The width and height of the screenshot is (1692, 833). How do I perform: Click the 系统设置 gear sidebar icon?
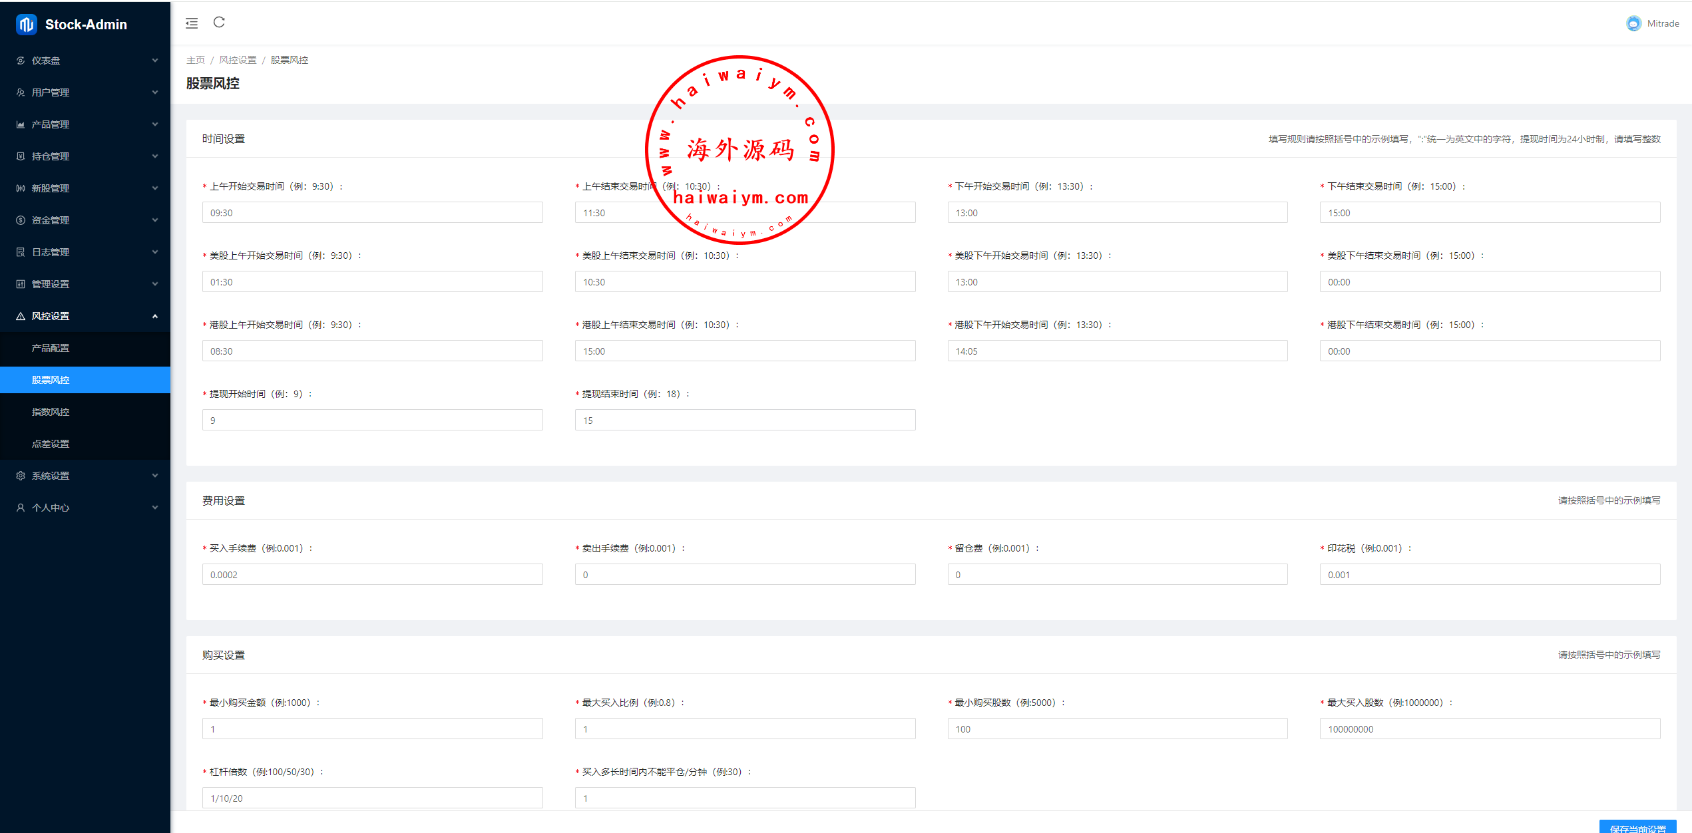[x=21, y=476]
